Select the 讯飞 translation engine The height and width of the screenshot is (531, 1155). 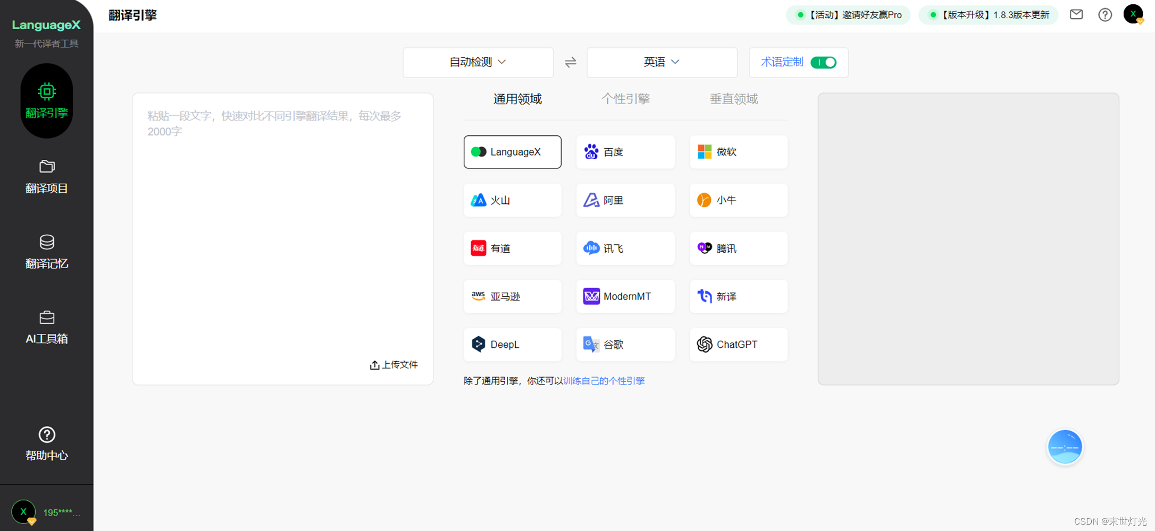click(x=625, y=248)
